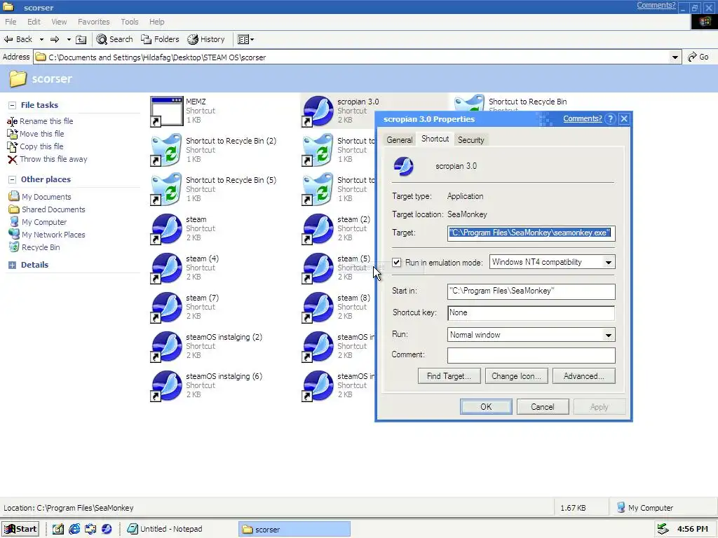The height and width of the screenshot is (538, 718).
Task: Open the address bar dropdown arrow
Action: 675,57
